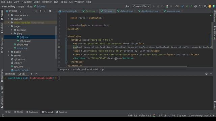The image size is (216, 121).
Task: Click Git push arrow icon
Action: (191, 6)
